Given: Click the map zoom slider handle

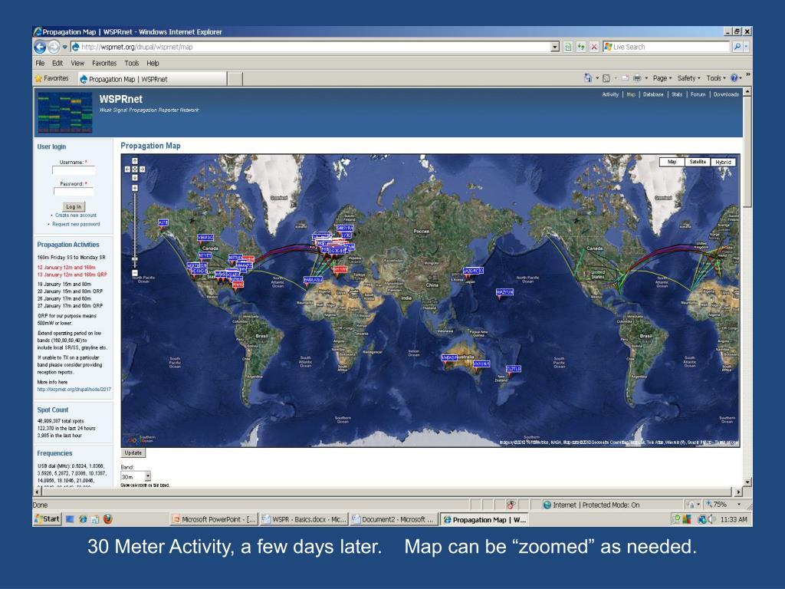Looking at the screenshot, I should 135,259.
